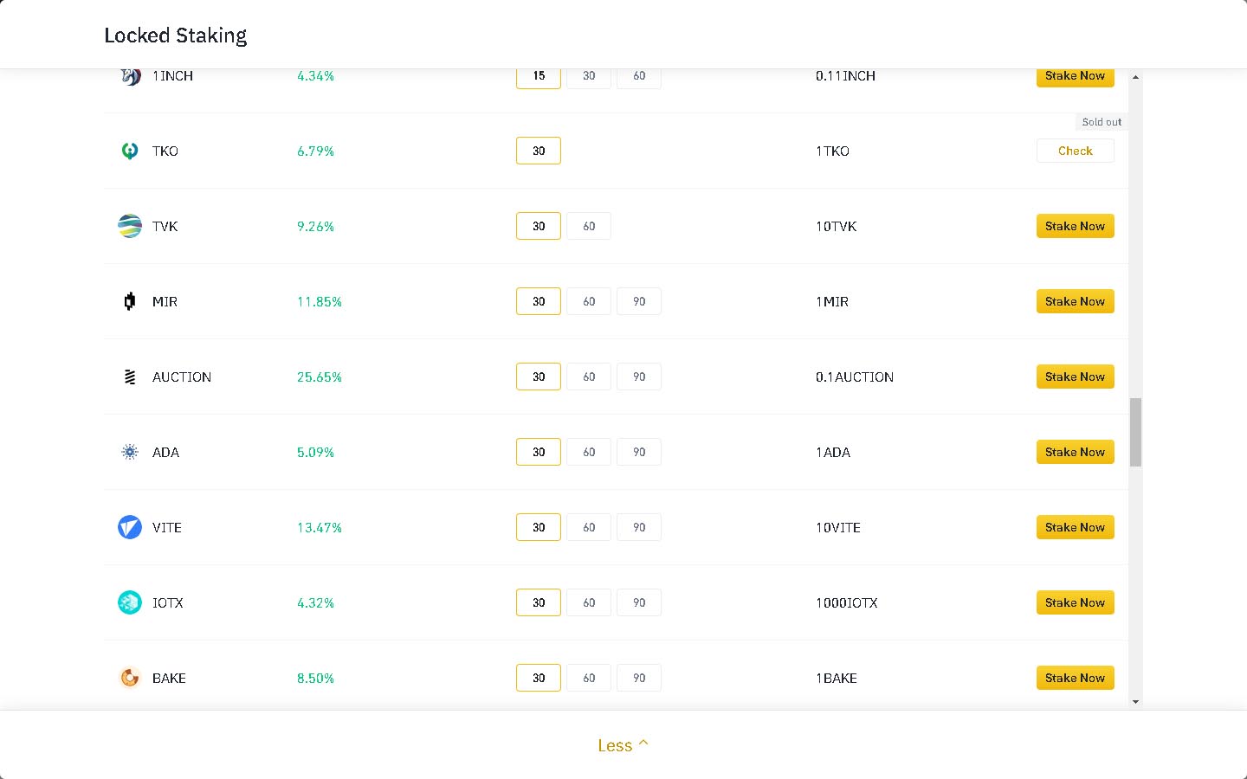1247x779 pixels.
Task: Click the MIR coin icon
Action: (130, 301)
